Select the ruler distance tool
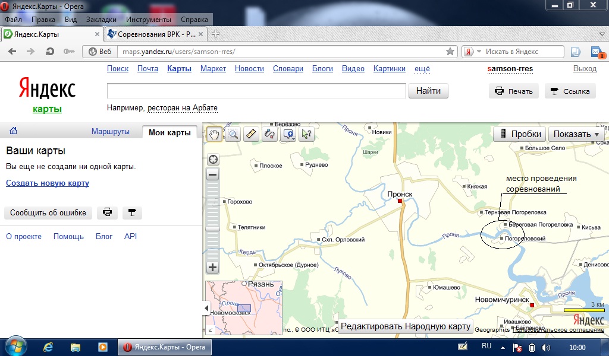 point(252,134)
